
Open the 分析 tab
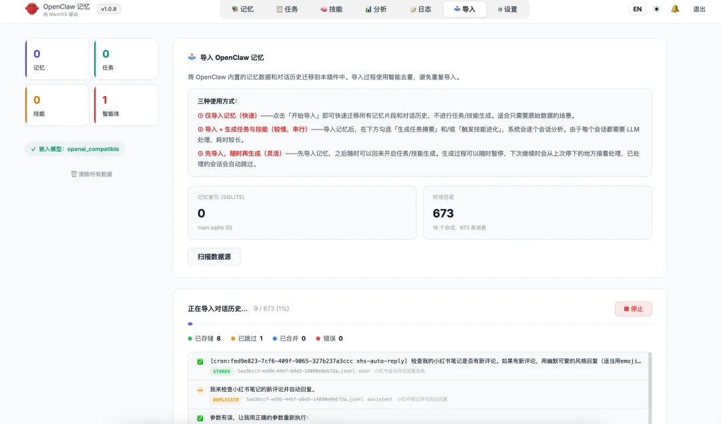point(376,9)
